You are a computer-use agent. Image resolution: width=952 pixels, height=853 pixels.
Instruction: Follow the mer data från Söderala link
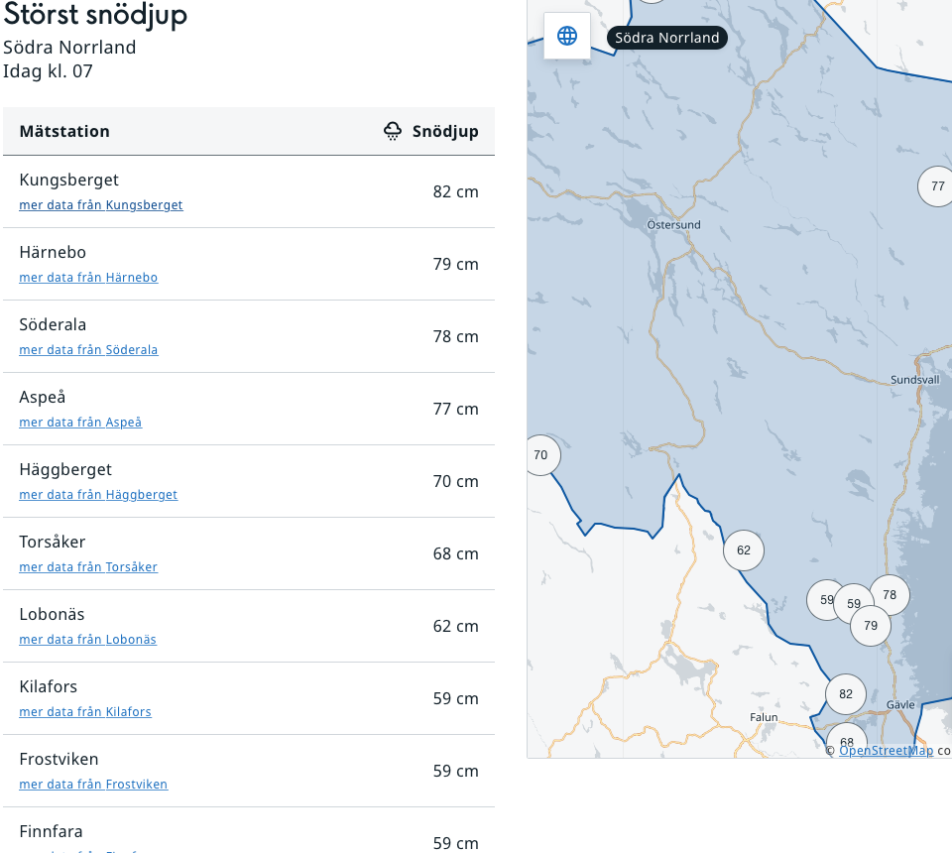click(x=88, y=350)
